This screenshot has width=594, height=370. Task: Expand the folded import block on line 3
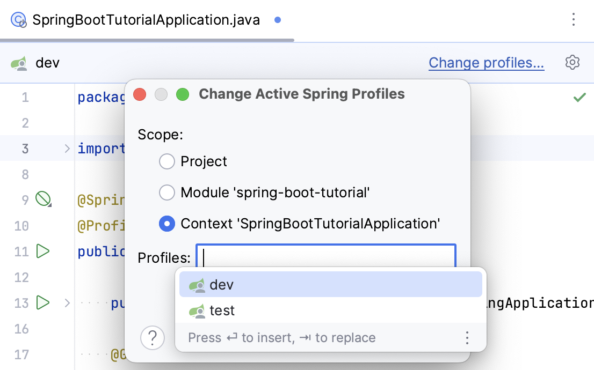[67, 149]
